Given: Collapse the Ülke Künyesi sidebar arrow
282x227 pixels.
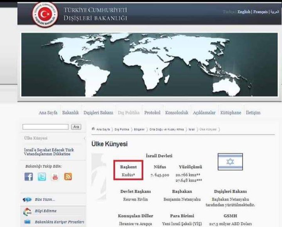Looking at the screenshot, I should tap(85, 138).
